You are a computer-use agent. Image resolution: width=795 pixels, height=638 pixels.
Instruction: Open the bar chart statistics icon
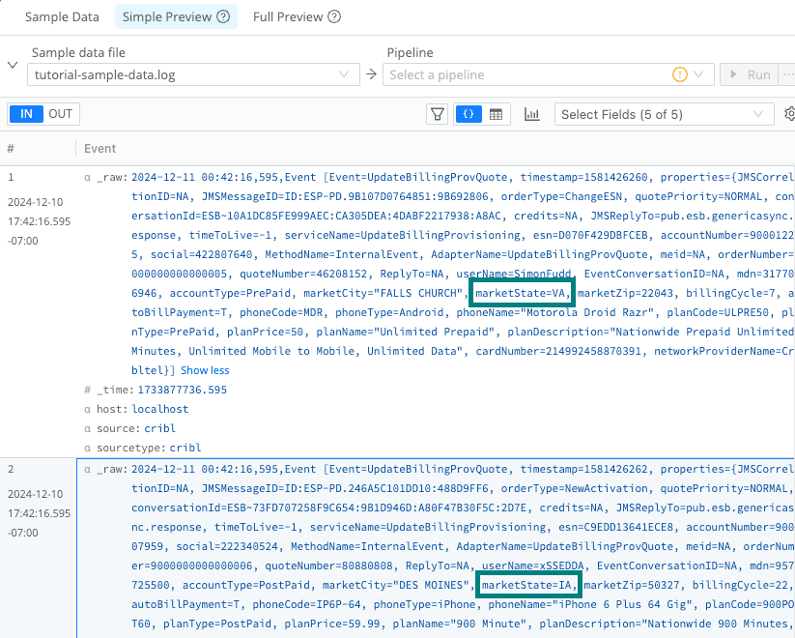tap(531, 114)
